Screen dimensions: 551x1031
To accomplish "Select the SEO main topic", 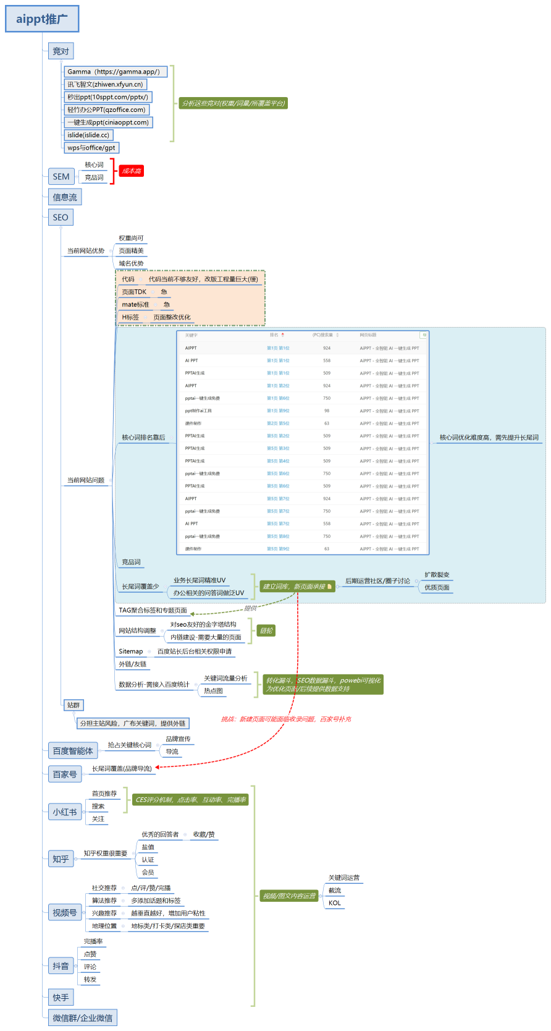I will click(61, 218).
